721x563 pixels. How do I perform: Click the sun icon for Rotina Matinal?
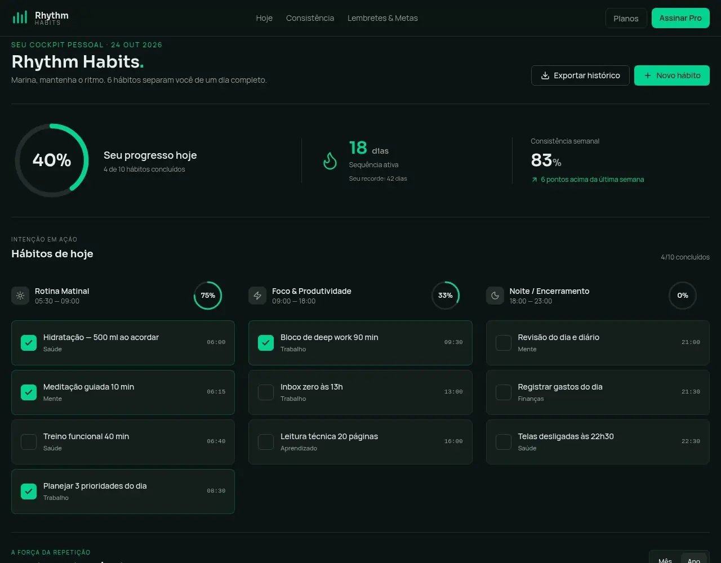20,296
